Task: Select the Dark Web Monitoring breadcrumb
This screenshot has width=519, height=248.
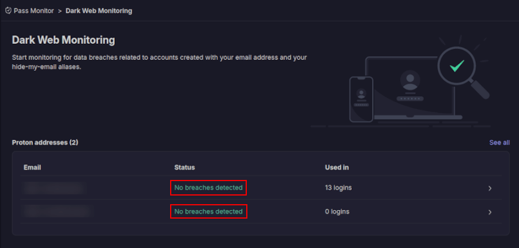Action: [99, 10]
